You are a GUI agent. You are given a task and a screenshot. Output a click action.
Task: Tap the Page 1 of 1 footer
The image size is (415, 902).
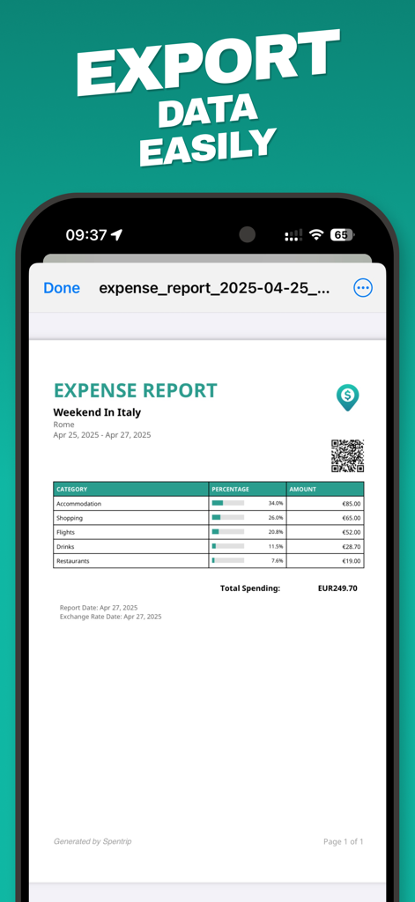coord(343,841)
